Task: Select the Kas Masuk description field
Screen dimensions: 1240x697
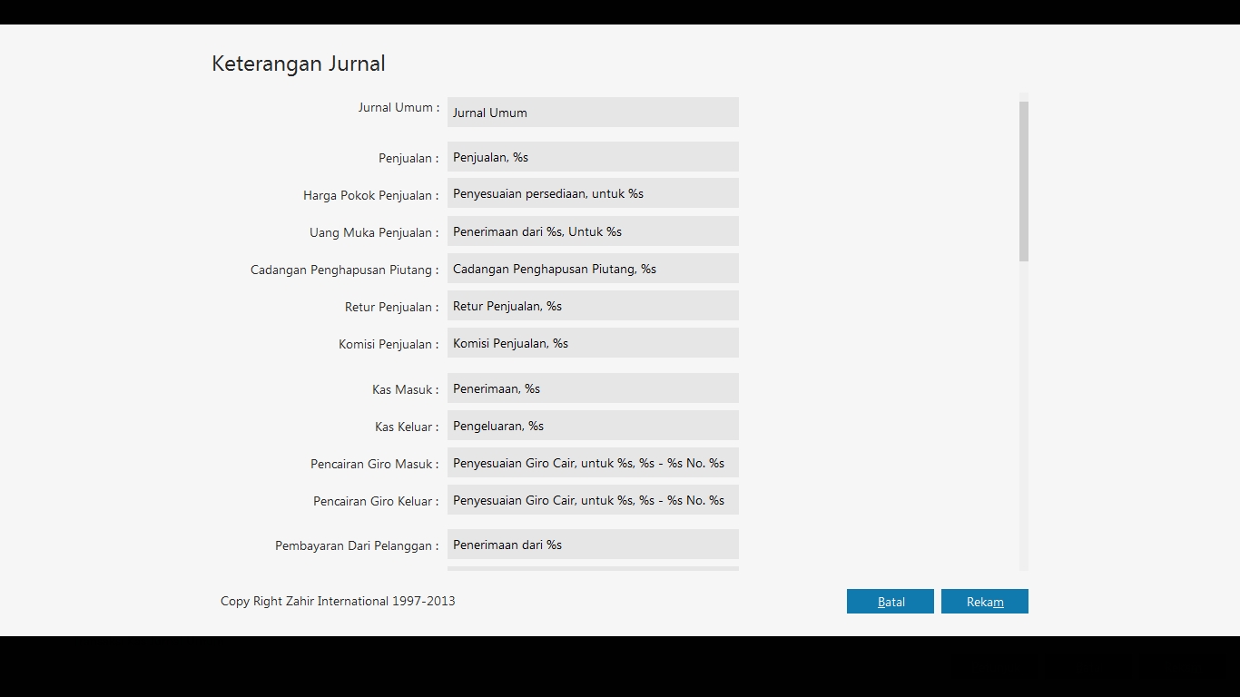Action: [x=593, y=388]
